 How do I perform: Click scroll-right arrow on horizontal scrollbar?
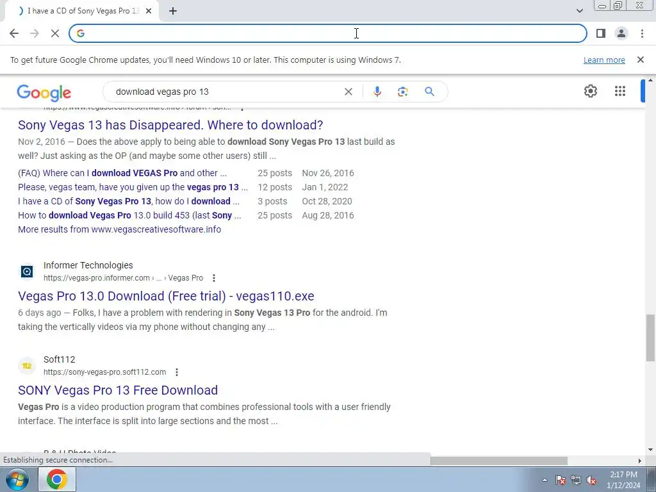click(x=639, y=461)
